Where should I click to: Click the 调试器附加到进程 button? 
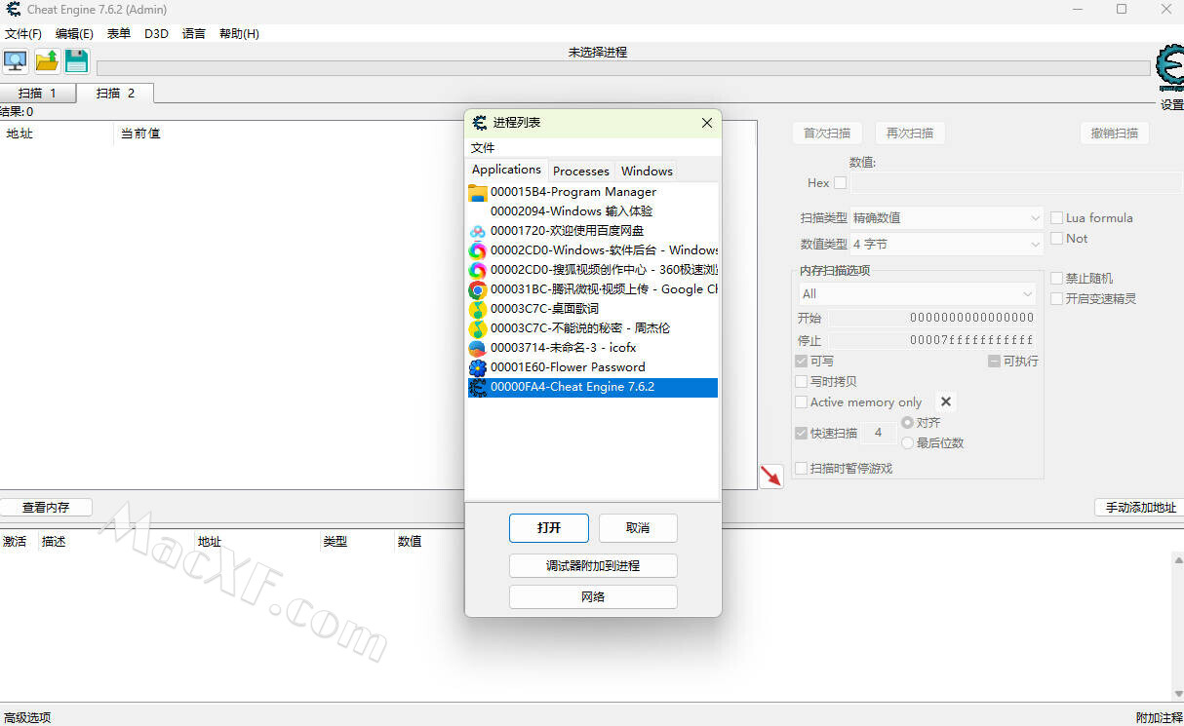pyautogui.click(x=593, y=566)
